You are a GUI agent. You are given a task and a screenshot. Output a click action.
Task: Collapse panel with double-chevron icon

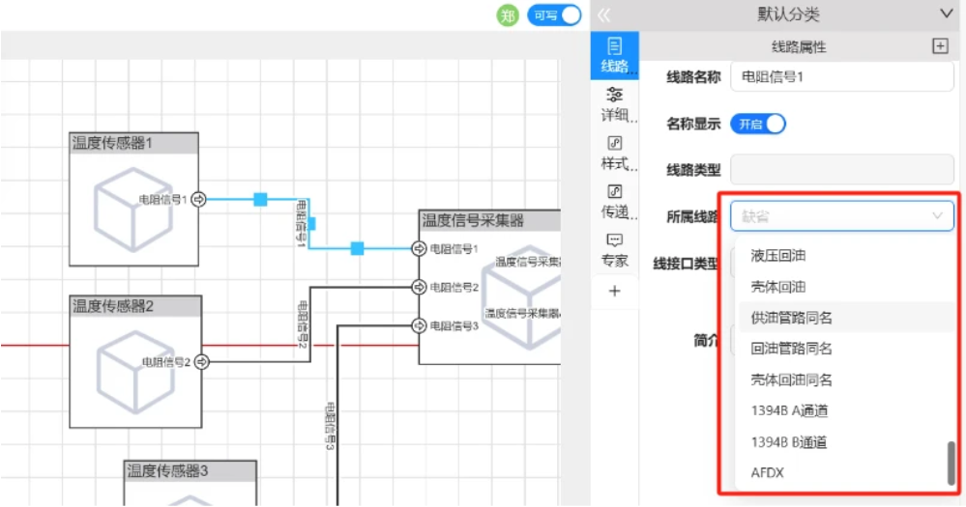point(604,14)
